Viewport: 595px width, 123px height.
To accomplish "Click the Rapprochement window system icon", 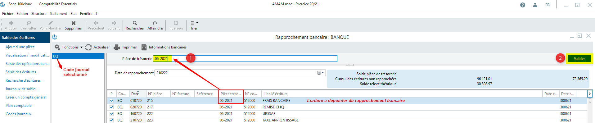I will click(x=55, y=37).
